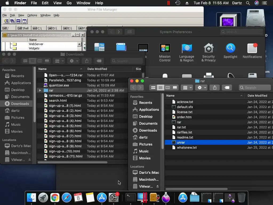Click Edit Tags button in rar window

[x=227, y=88]
